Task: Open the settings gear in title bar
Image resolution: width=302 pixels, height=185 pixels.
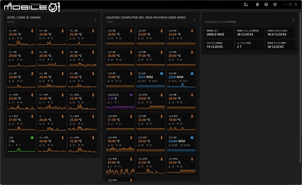Action: point(275,5)
